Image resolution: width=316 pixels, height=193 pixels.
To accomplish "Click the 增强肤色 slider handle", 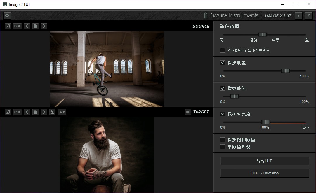I will click(x=235, y=96).
